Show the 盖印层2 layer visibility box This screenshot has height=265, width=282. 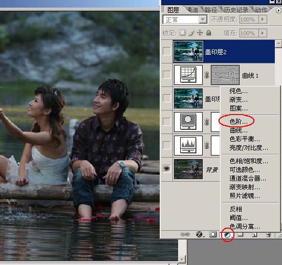[166, 51]
